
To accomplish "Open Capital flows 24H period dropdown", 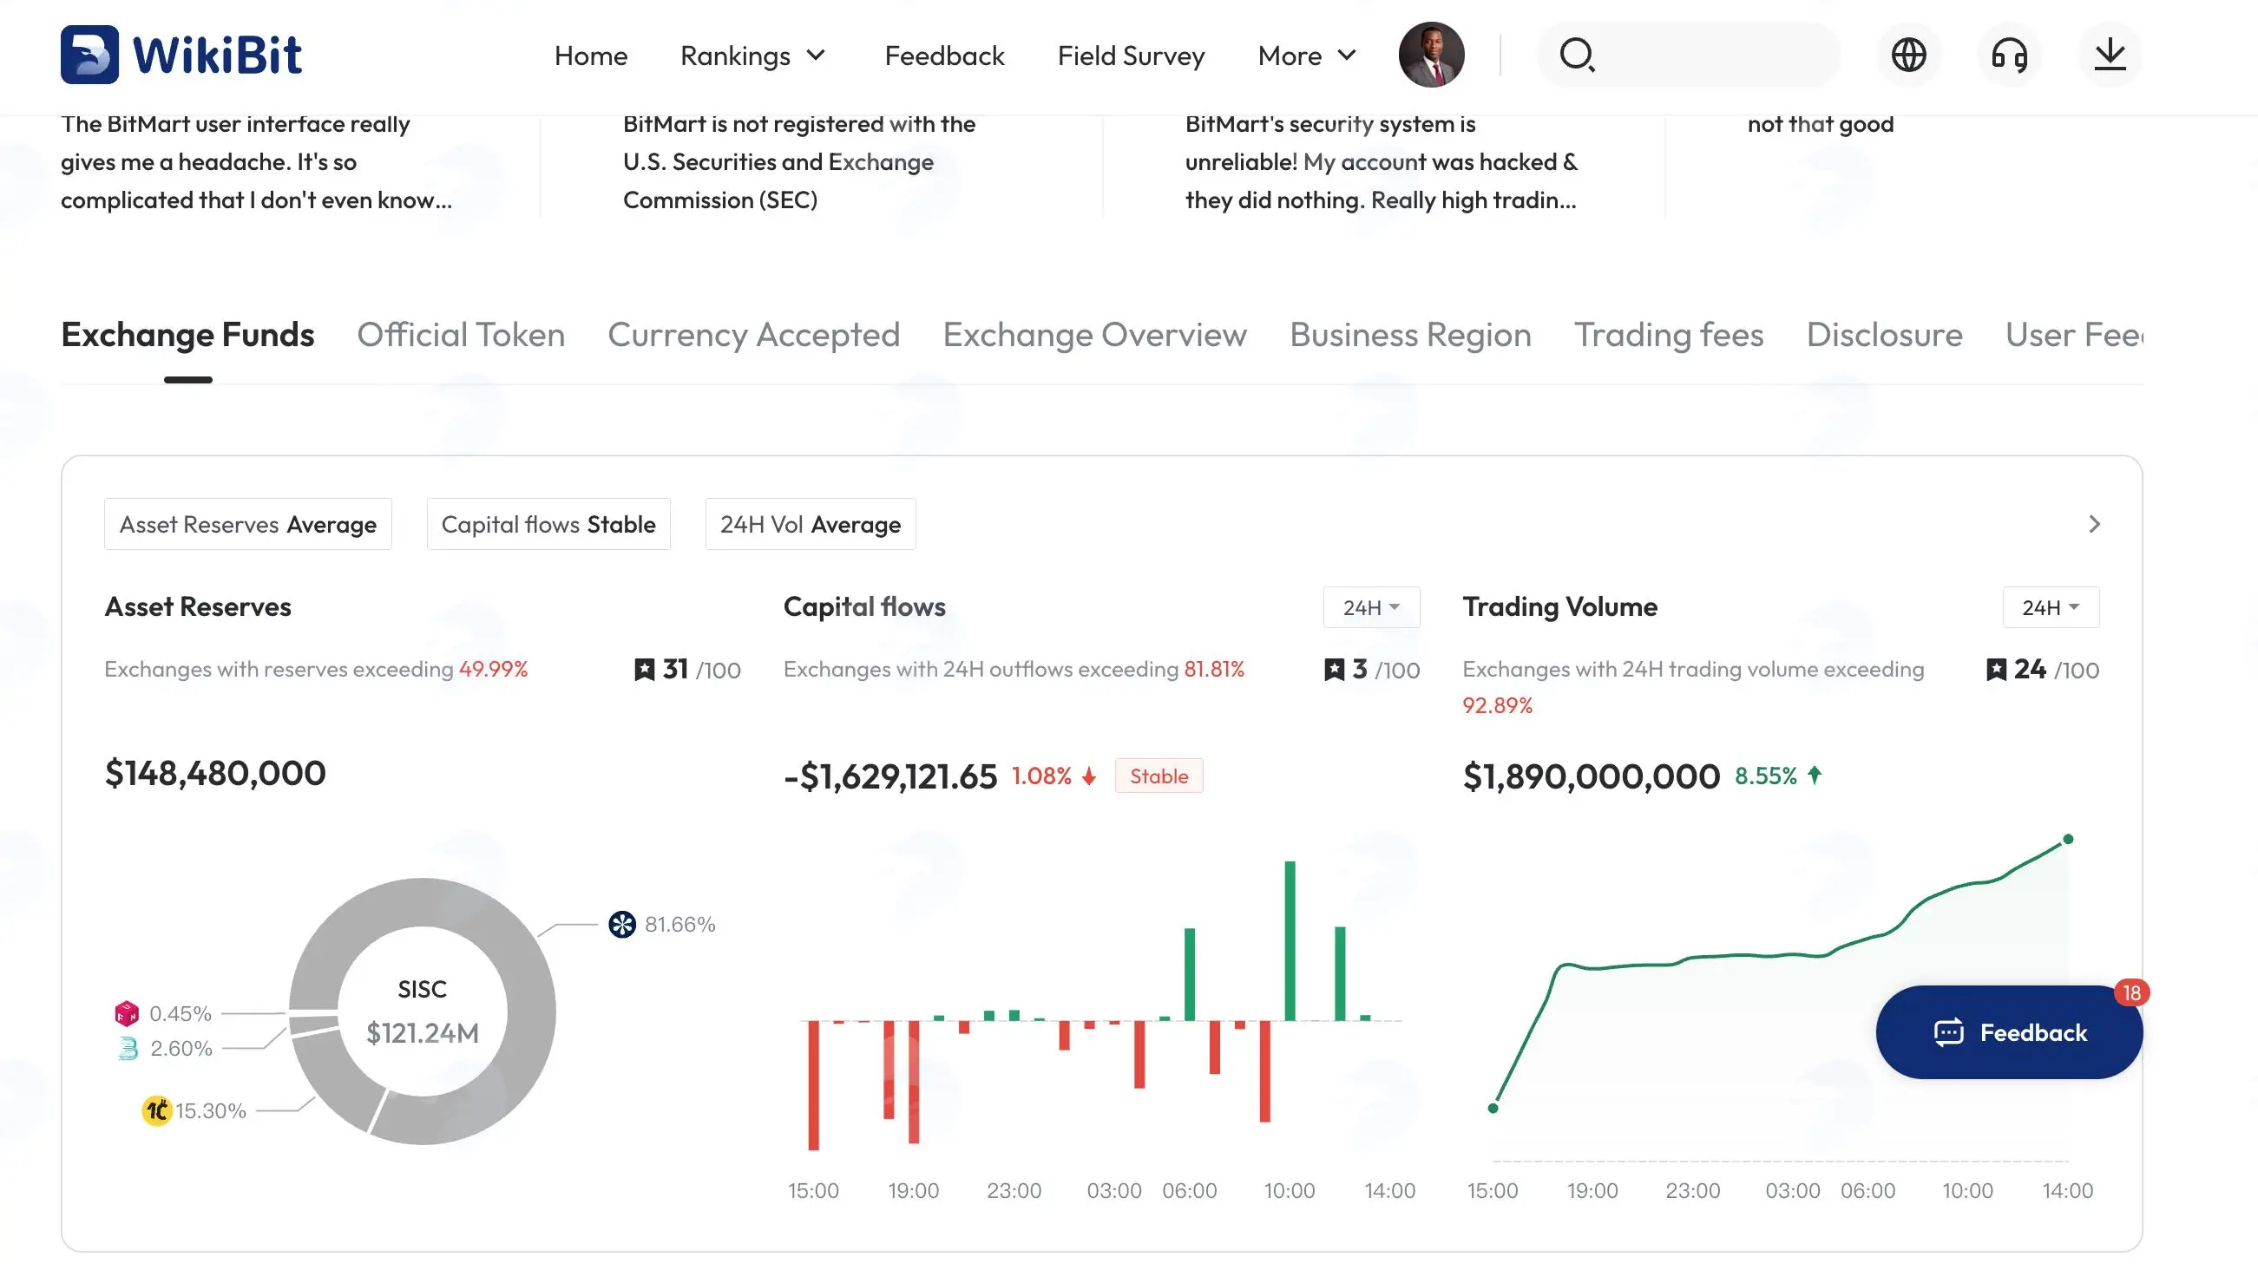I will [x=1371, y=607].
